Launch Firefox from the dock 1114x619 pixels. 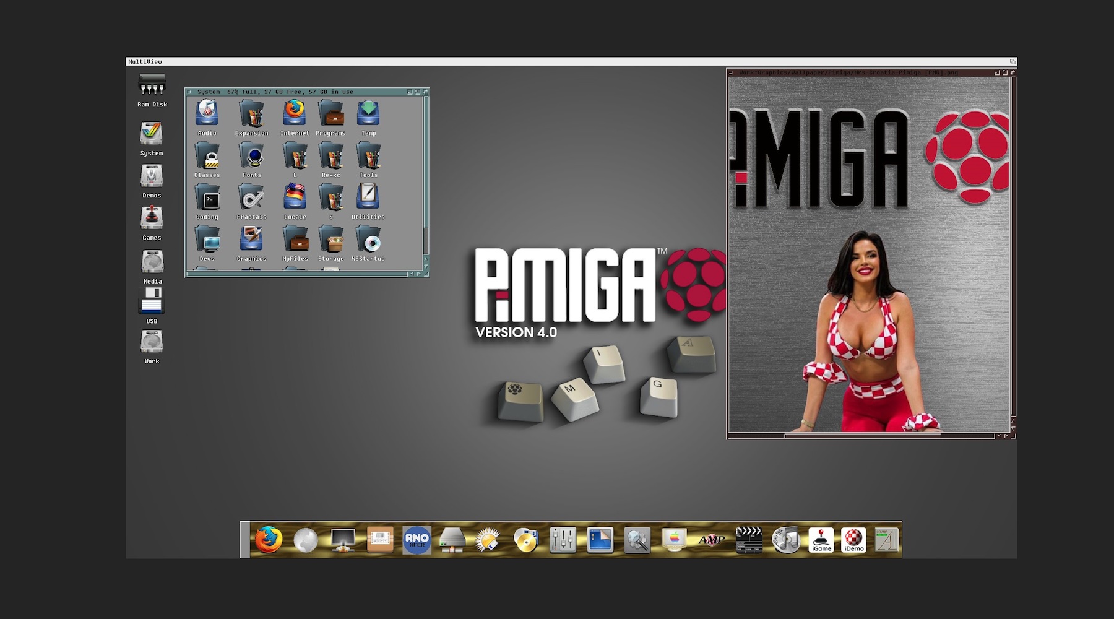tap(269, 540)
